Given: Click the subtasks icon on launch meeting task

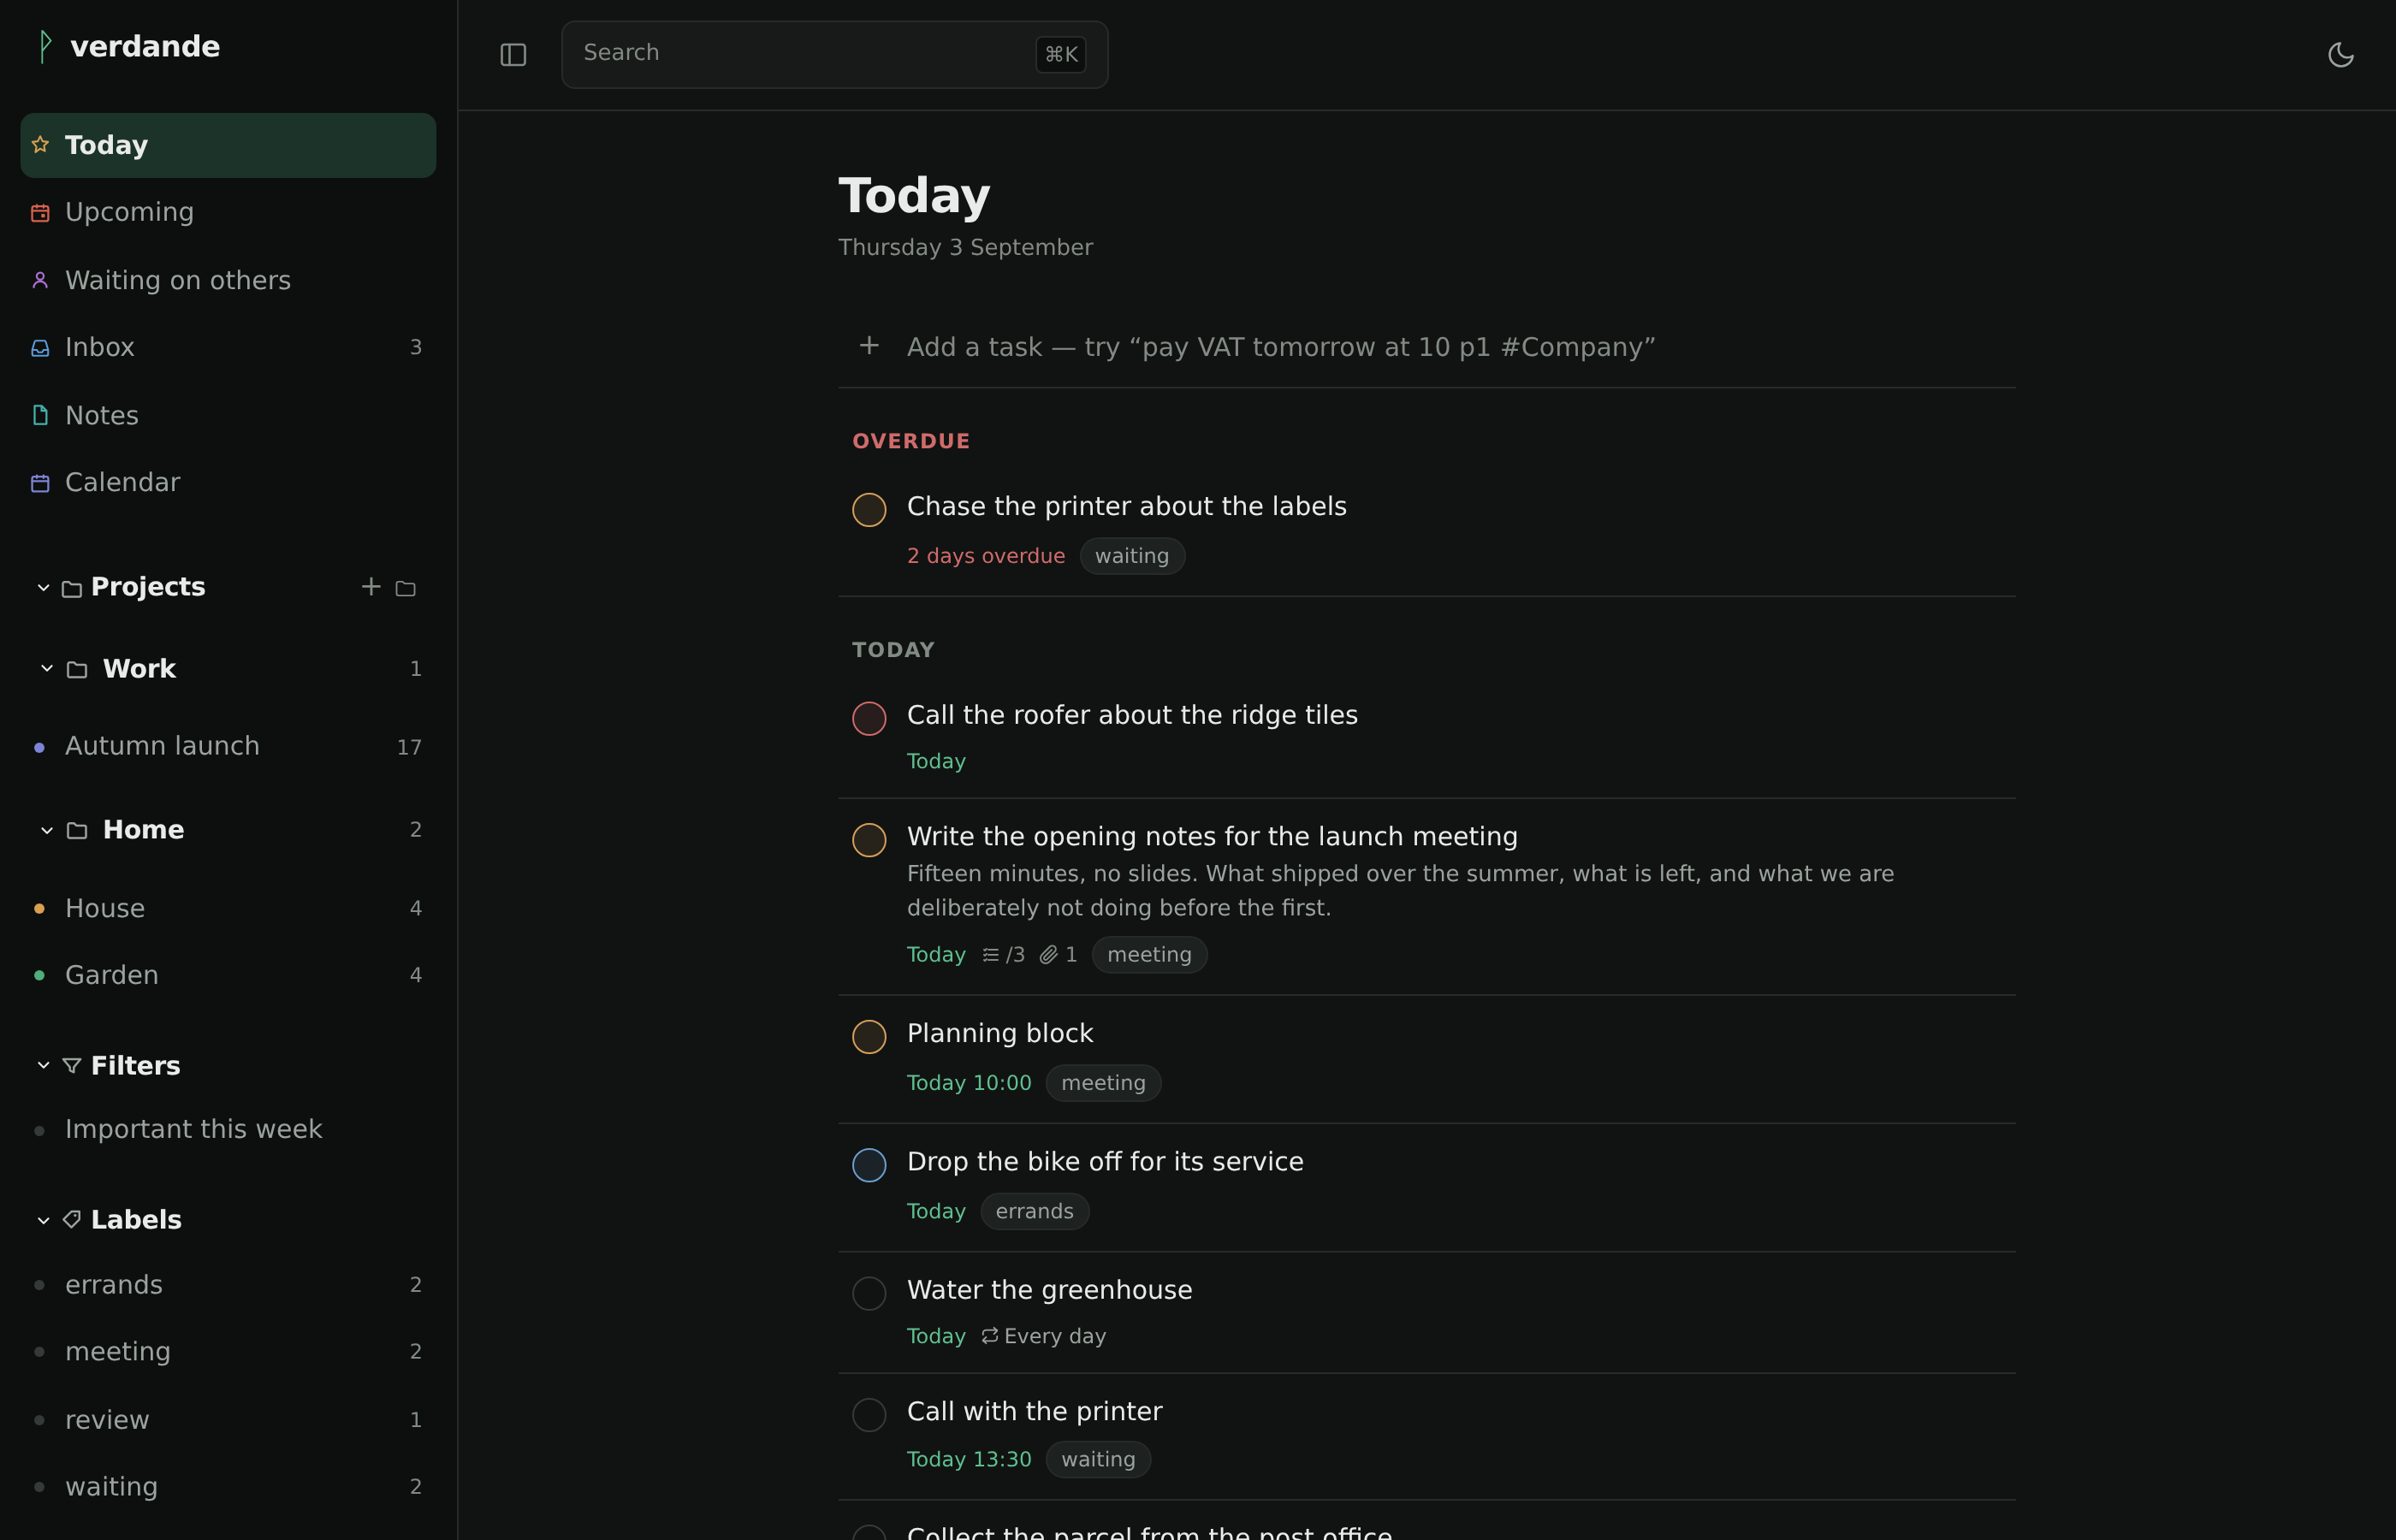Looking at the screenshot, I should tap(990, 955).
